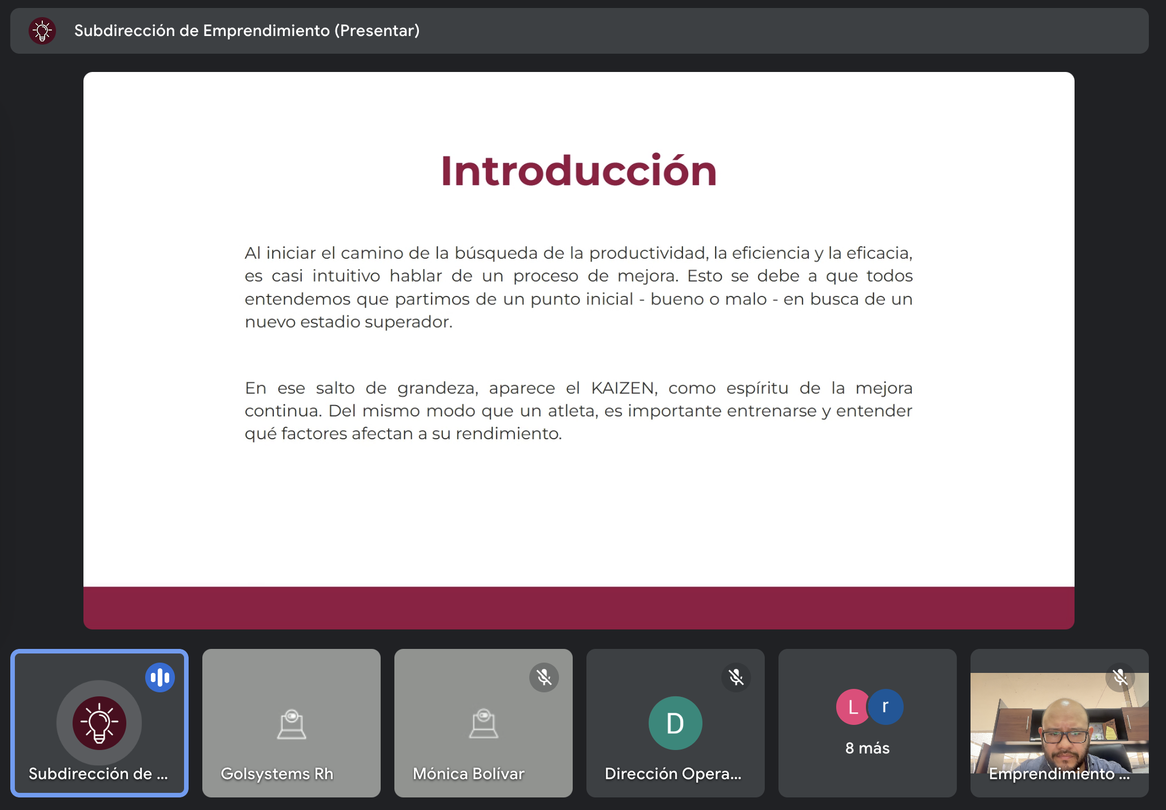Select the Dirección Opera... participant name
Viewport: 1166px width, 810px height.
pos(673,773)
